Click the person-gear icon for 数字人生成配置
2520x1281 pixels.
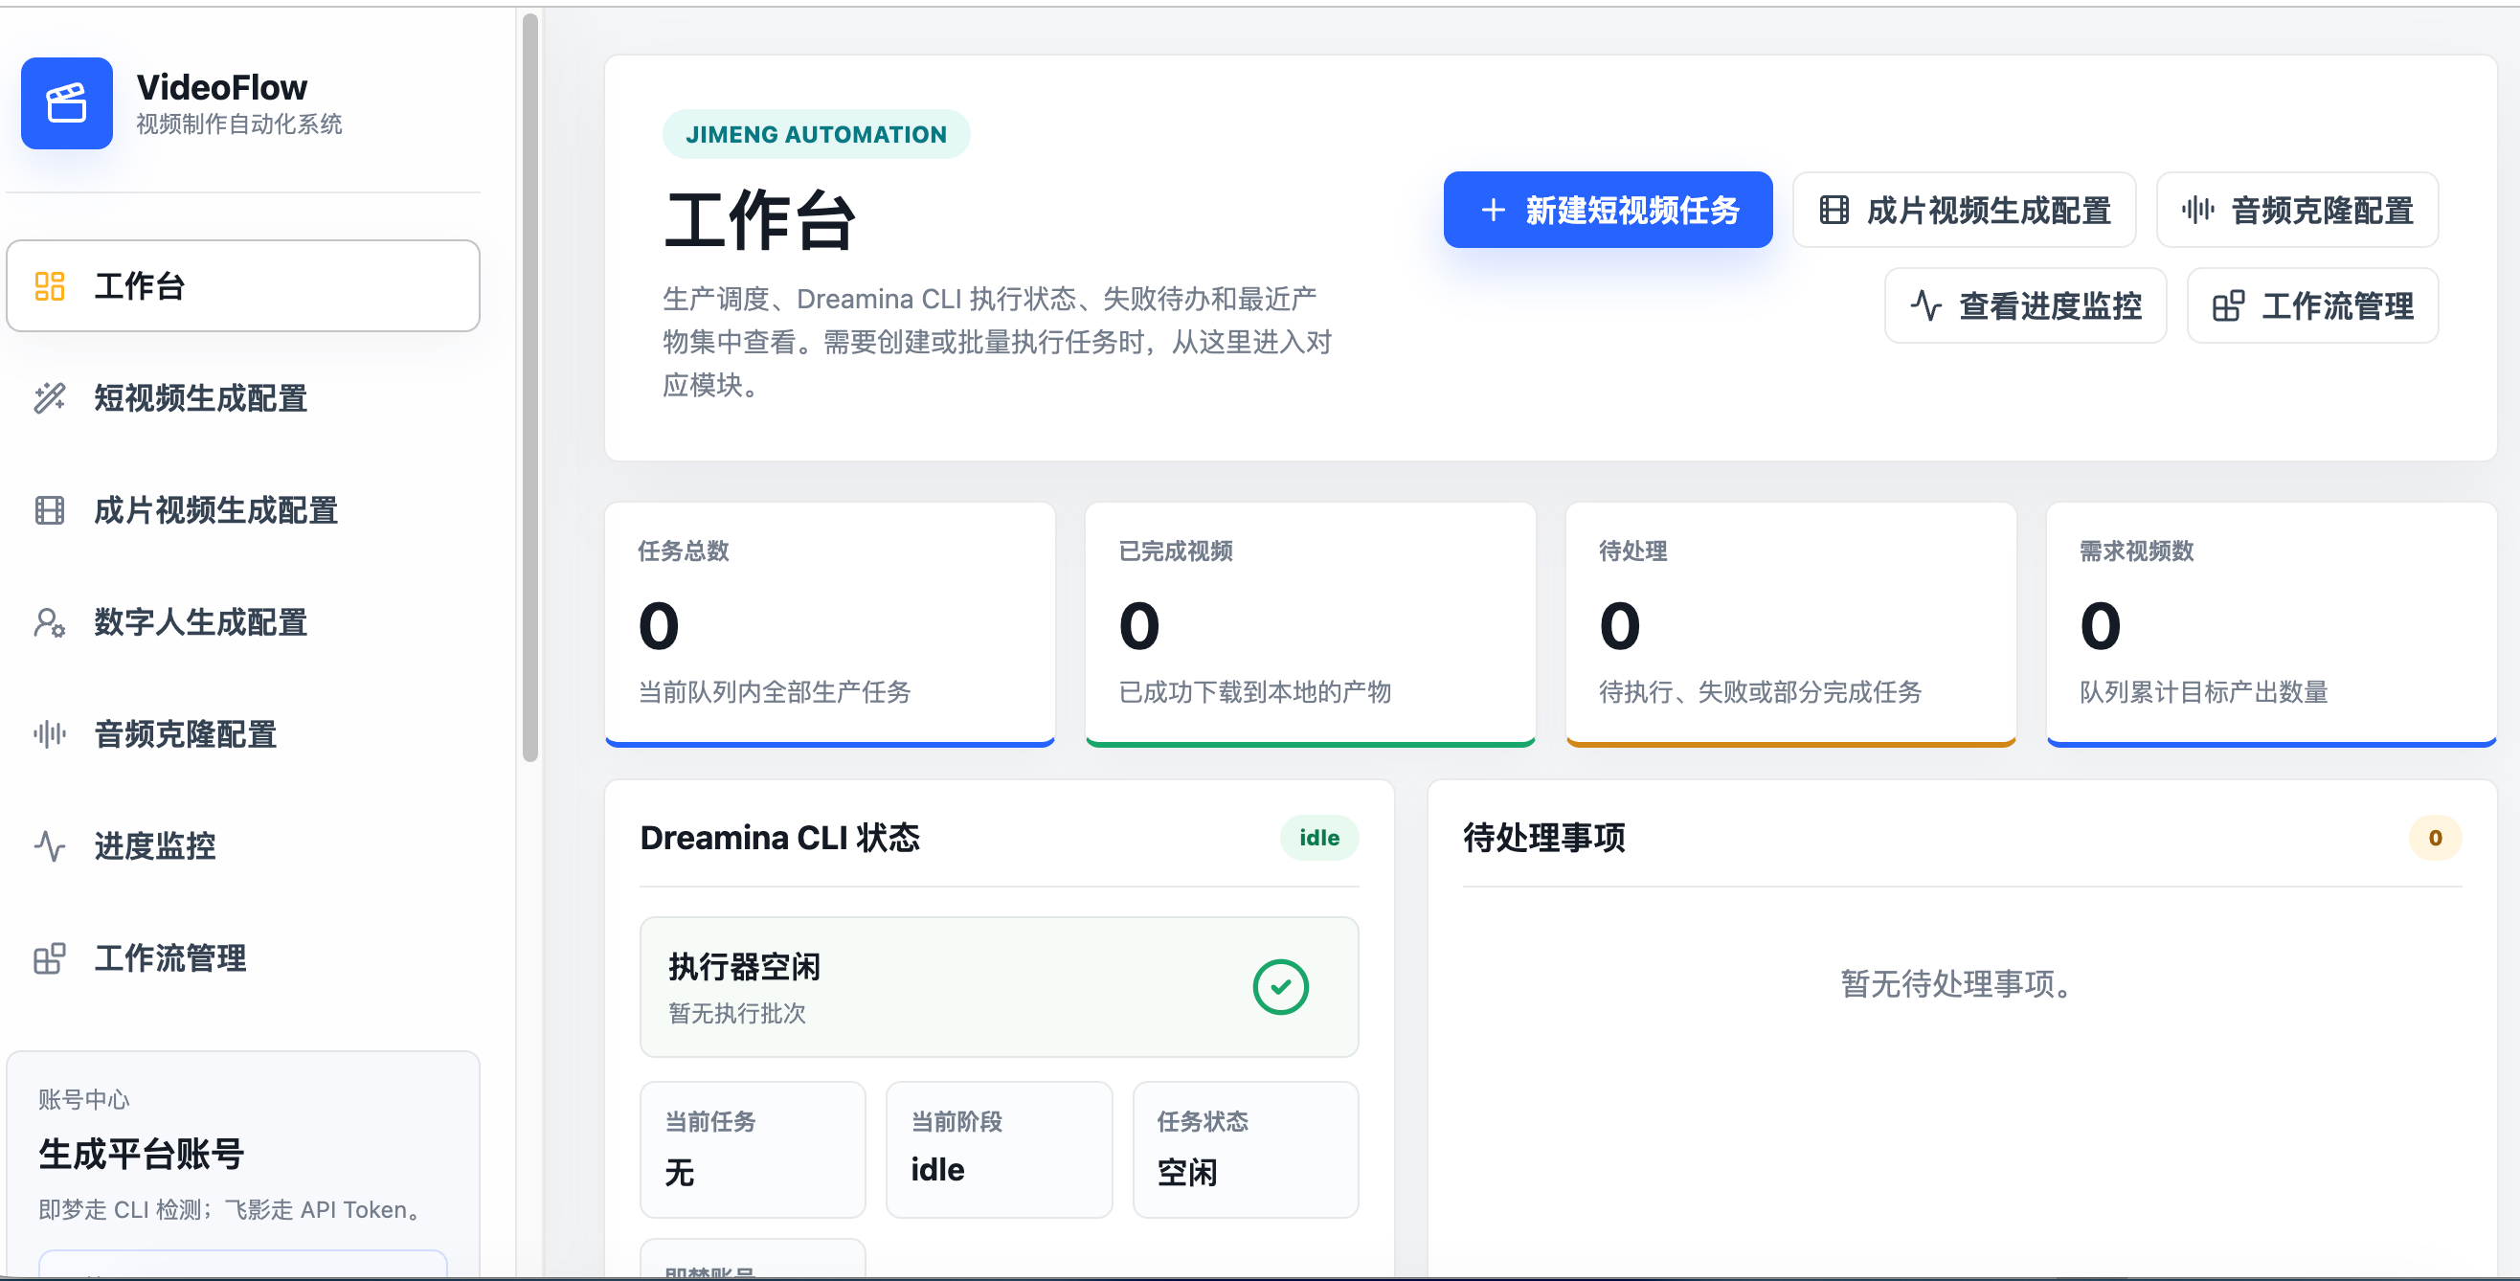tap(49, 622)
